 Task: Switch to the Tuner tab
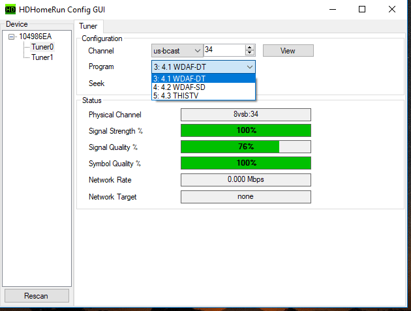[88, 26]
